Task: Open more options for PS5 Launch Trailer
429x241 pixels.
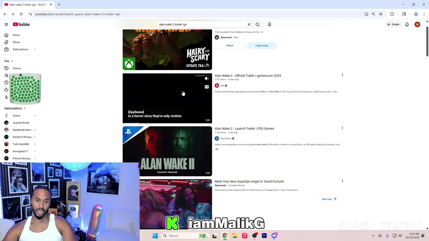Action: pyautogui.click(x=342, y=128)
